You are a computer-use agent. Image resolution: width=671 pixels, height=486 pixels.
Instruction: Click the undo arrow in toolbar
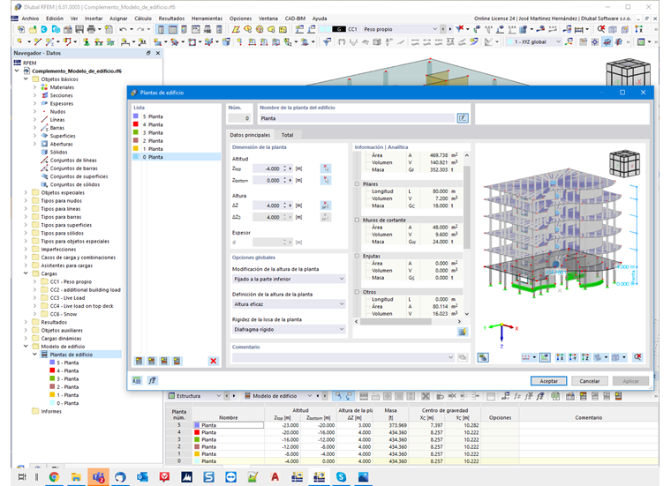click(x=123, y=29)
